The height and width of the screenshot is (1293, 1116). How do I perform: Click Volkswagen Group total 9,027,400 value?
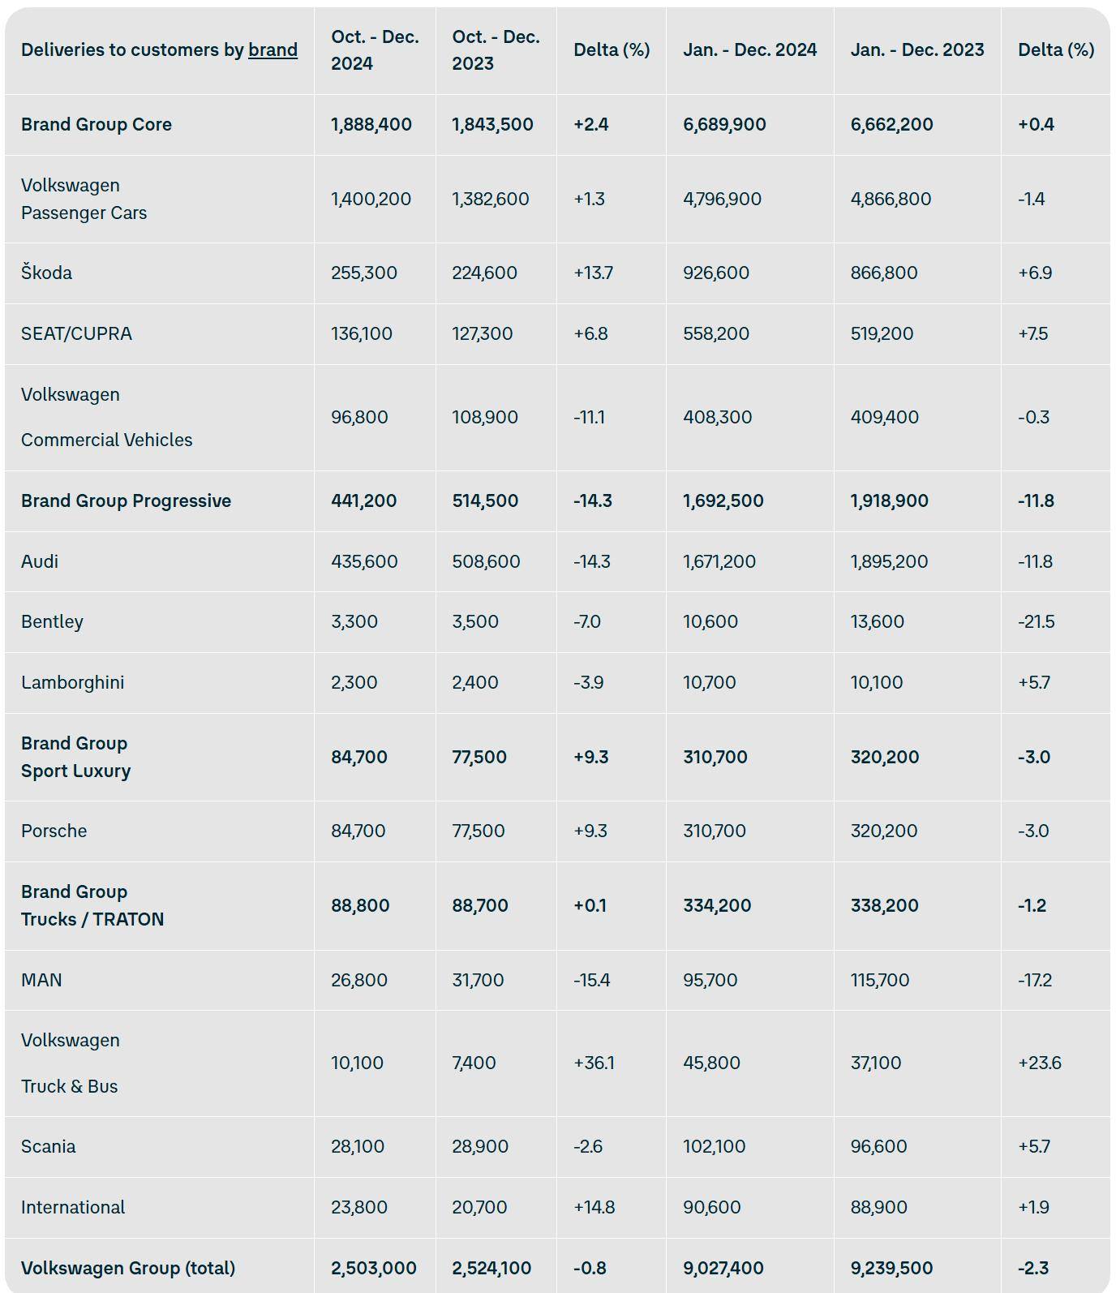[723, 1268]
